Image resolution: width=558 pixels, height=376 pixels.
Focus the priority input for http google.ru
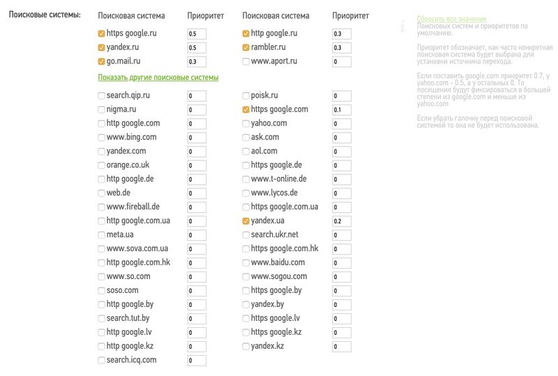[342, 33]
